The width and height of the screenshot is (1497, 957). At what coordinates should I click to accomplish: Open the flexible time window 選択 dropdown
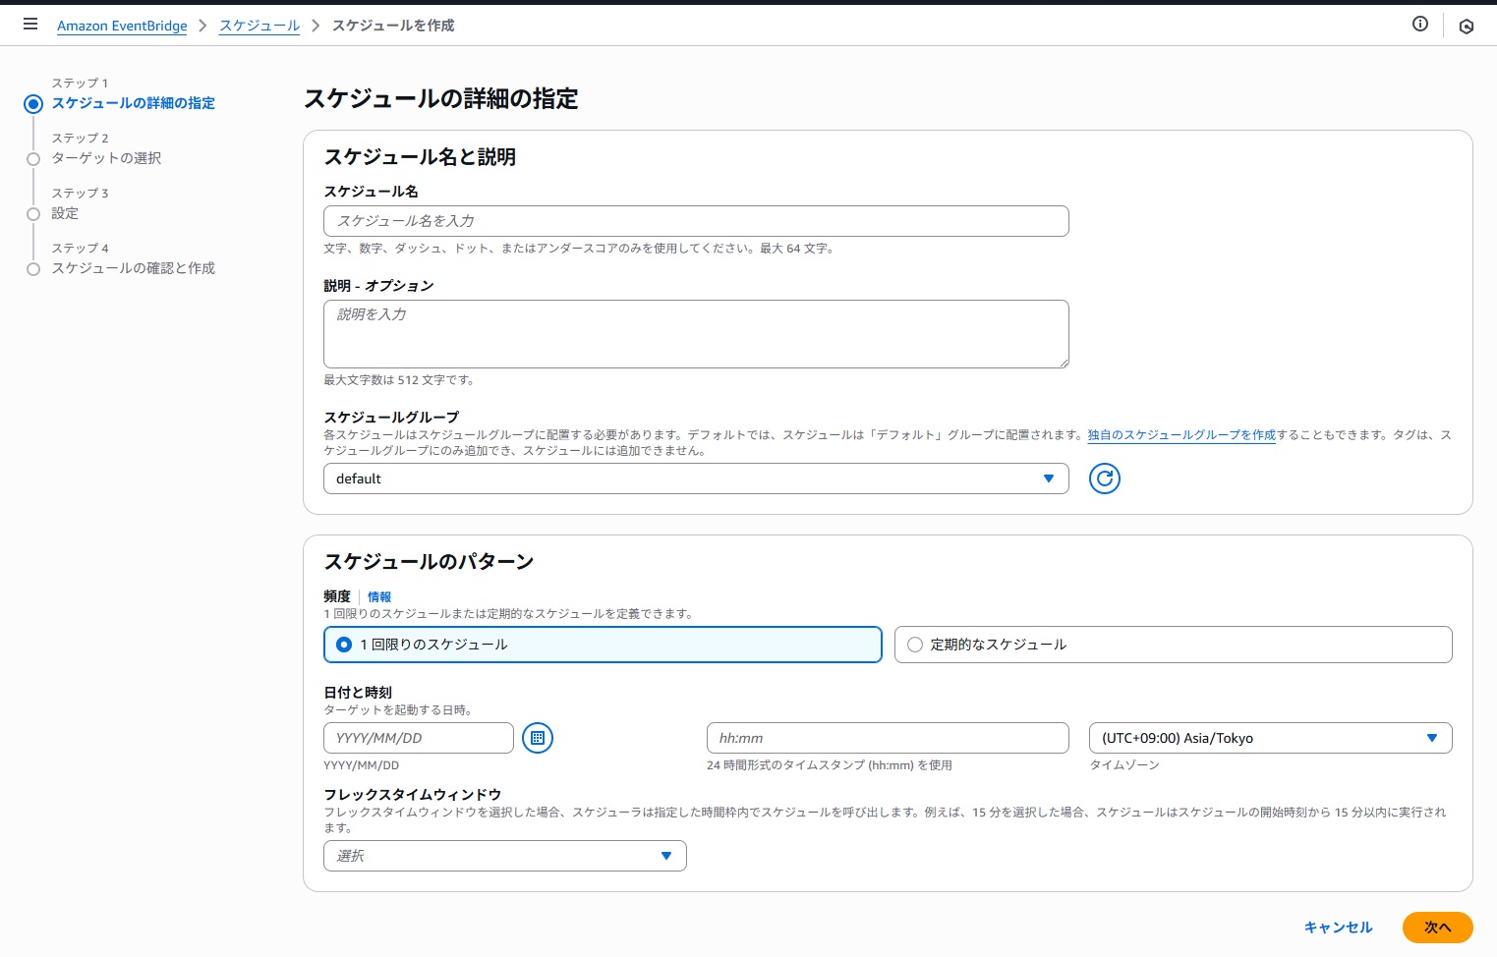coord(504,856)
